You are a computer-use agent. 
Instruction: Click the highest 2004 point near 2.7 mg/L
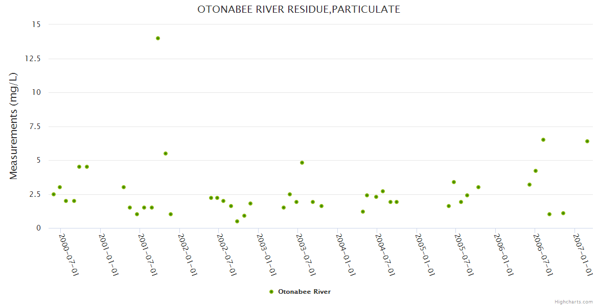click(383, 191)
